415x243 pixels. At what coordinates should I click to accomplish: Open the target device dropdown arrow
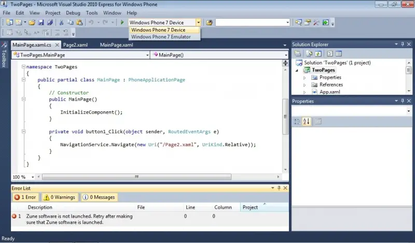pos(198,22)
